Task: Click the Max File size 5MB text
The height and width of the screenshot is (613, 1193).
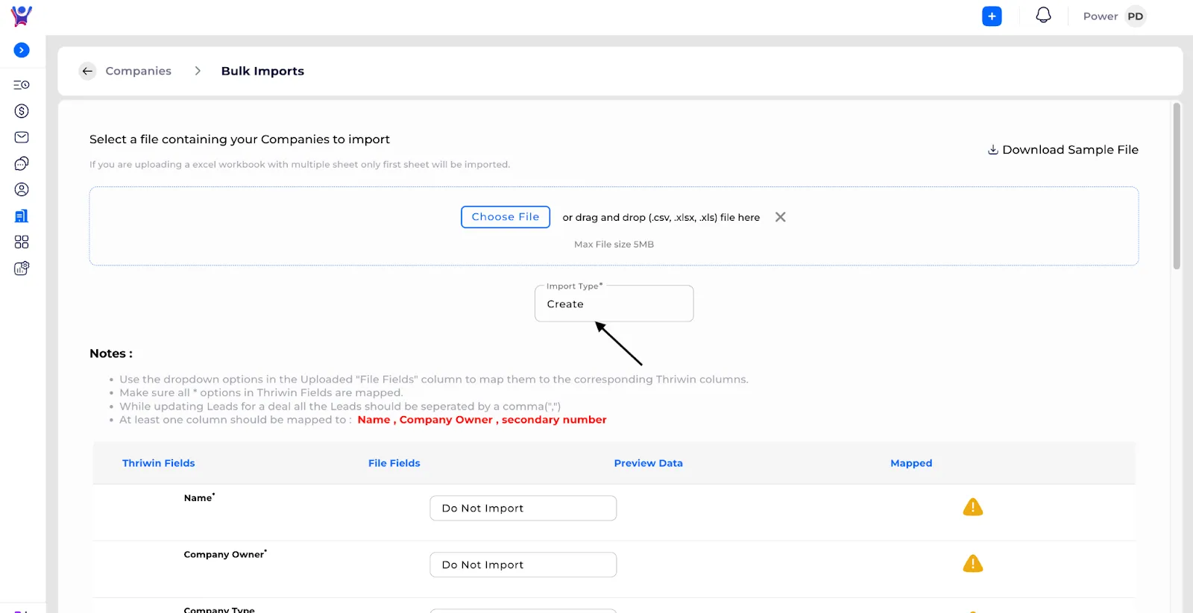Action: click(x=614, y=245)
